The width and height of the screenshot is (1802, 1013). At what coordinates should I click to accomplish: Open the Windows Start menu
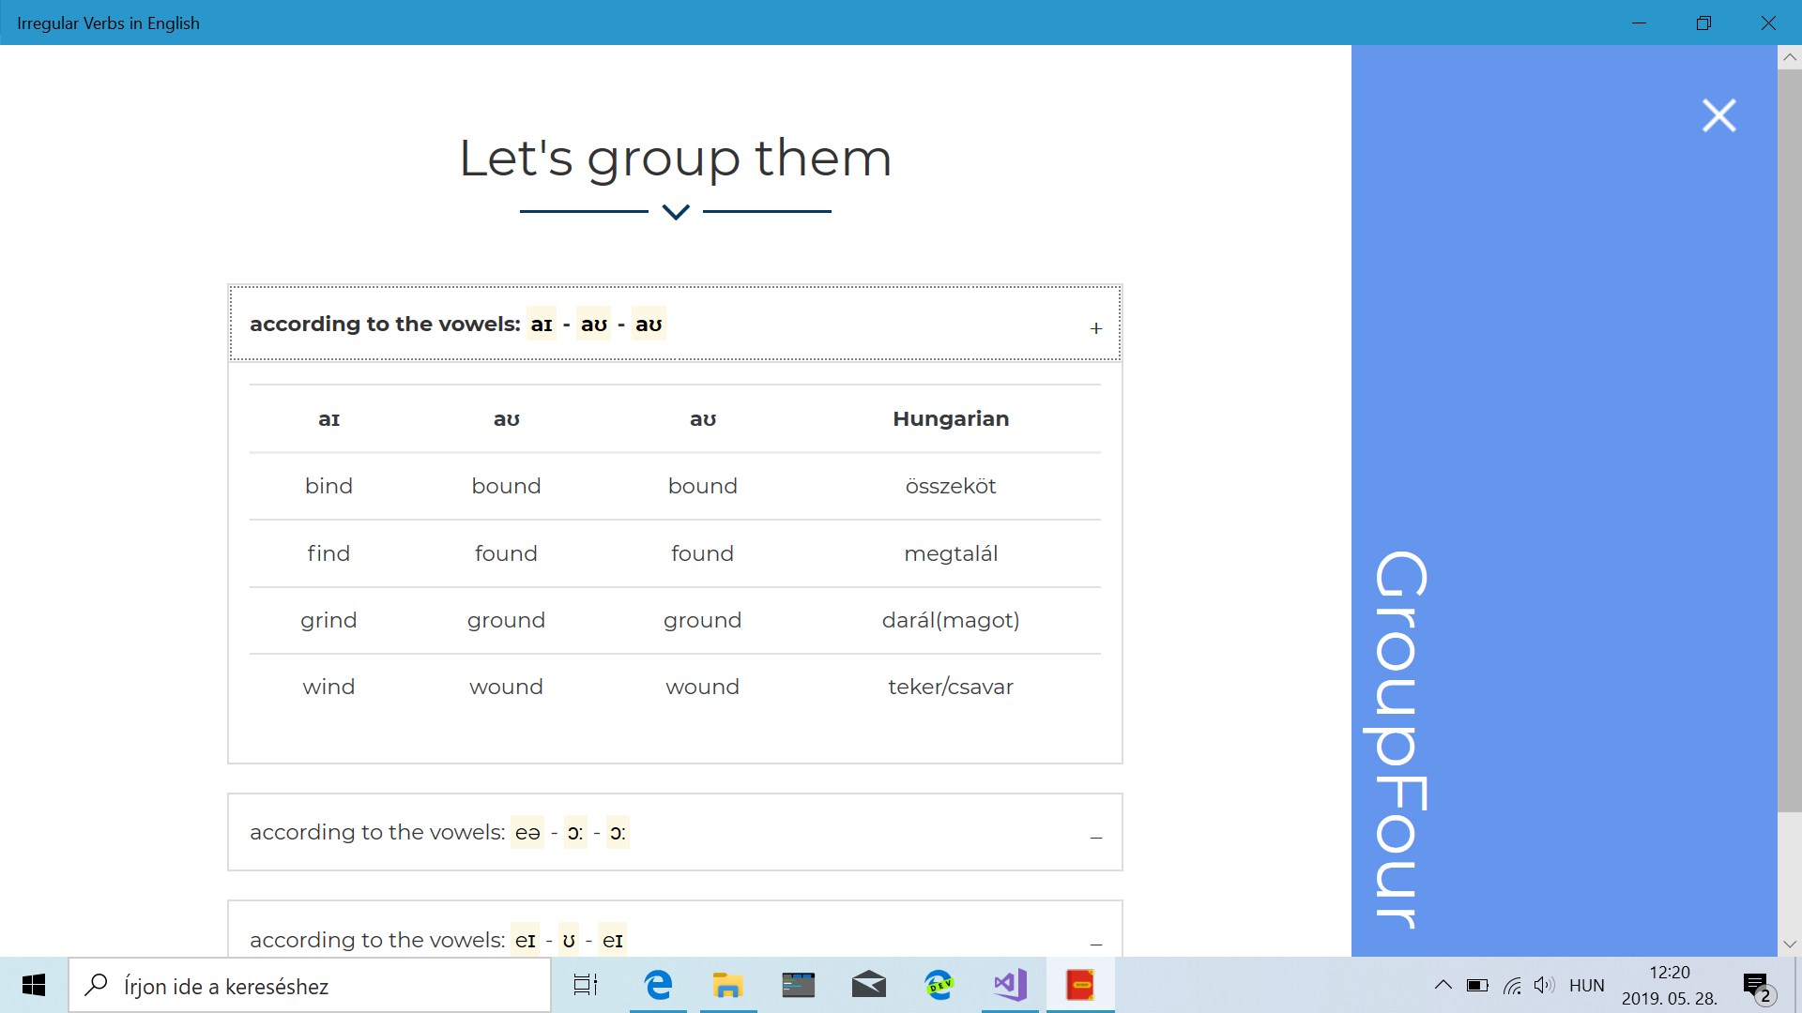(34, 985)
